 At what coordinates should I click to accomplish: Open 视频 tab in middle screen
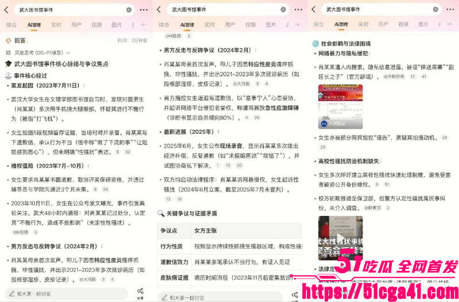[x=250, y=25]
